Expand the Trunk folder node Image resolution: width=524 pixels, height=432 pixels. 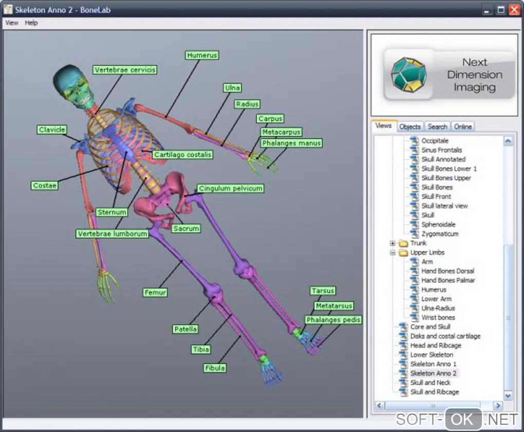point(393,243)
